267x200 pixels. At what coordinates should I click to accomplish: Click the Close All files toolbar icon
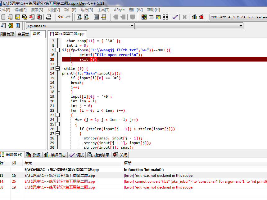[x=39, y=17]
